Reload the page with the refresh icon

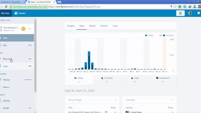[6, 7]
